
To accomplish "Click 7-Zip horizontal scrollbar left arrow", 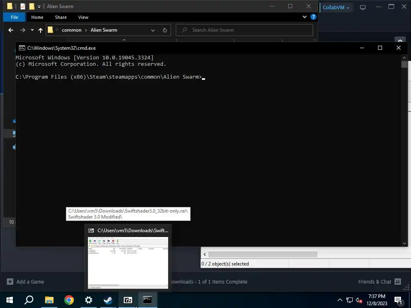I will point(205,254).
